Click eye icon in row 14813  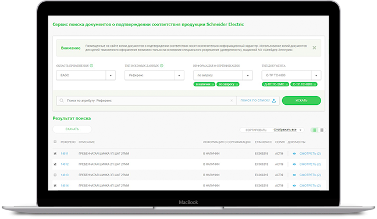click(x=294, y=175)
